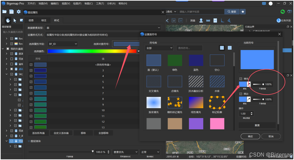294x160 pixels.
Task: Click the first document copy icon
Action: coord(174,20)
